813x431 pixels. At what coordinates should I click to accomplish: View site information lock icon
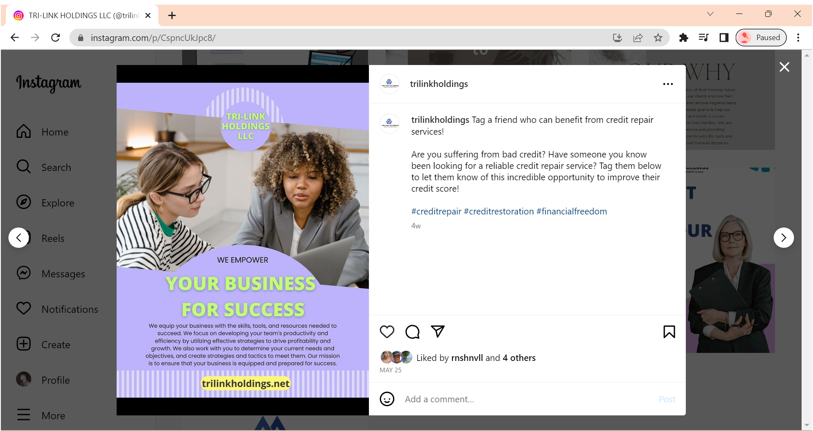80,38
